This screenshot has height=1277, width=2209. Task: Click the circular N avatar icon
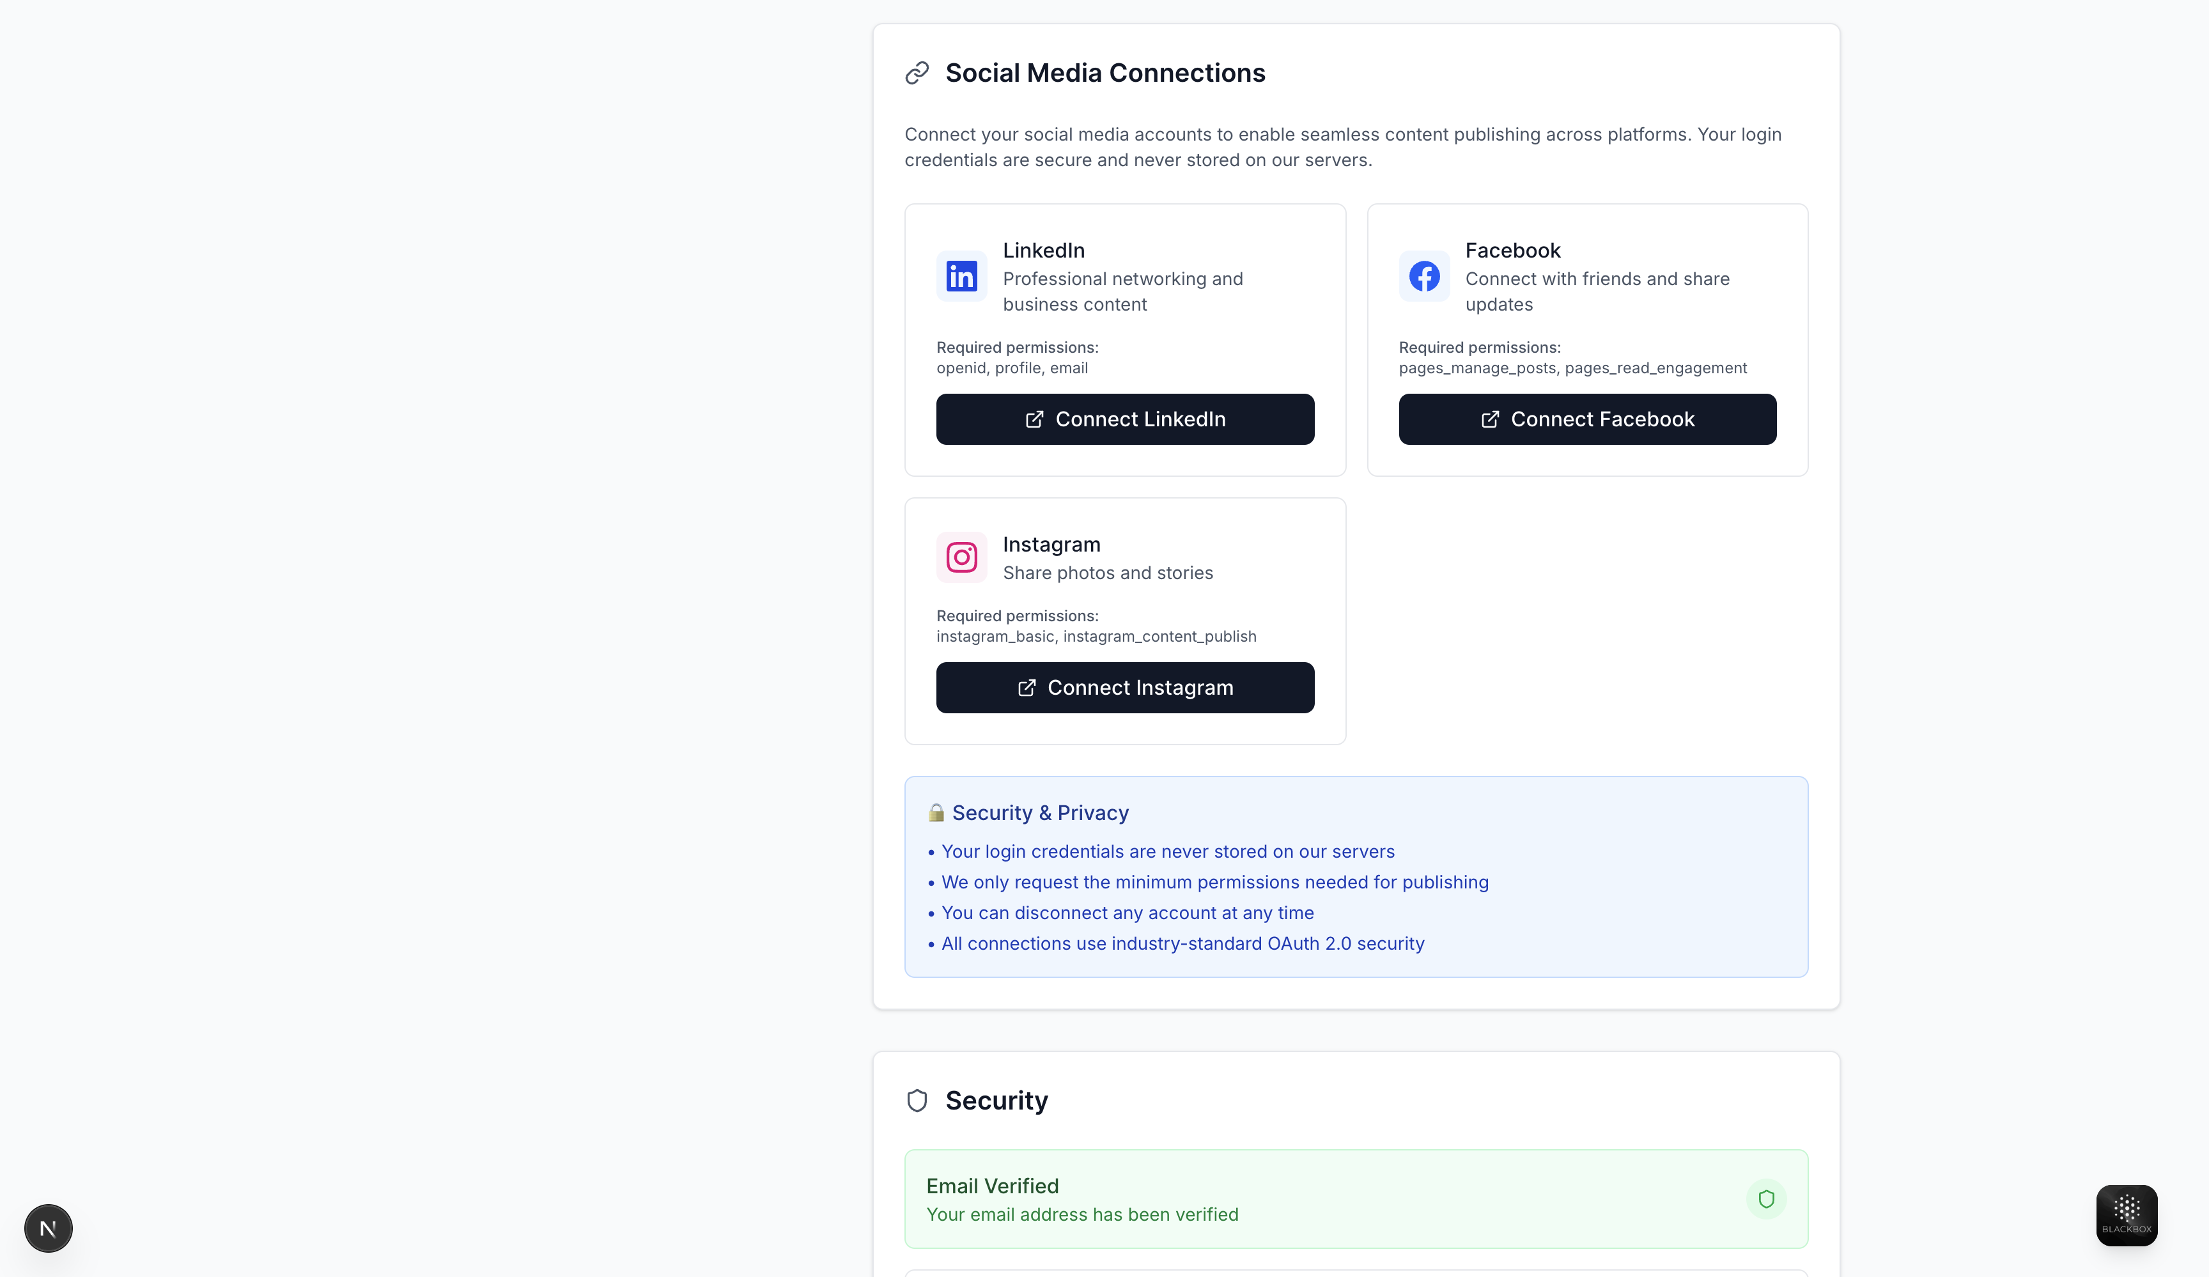47,1228
